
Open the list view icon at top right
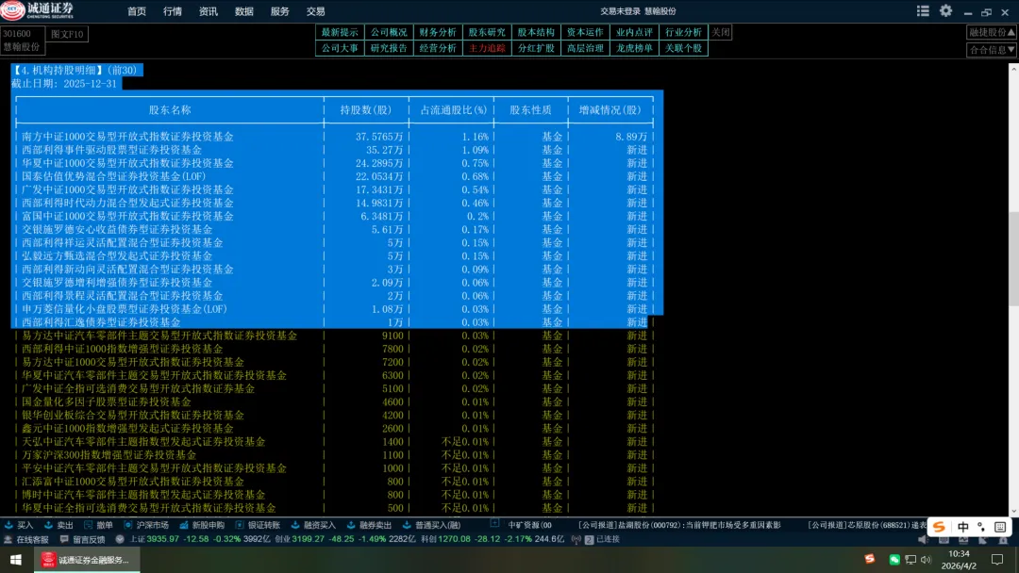pos(923,11)
